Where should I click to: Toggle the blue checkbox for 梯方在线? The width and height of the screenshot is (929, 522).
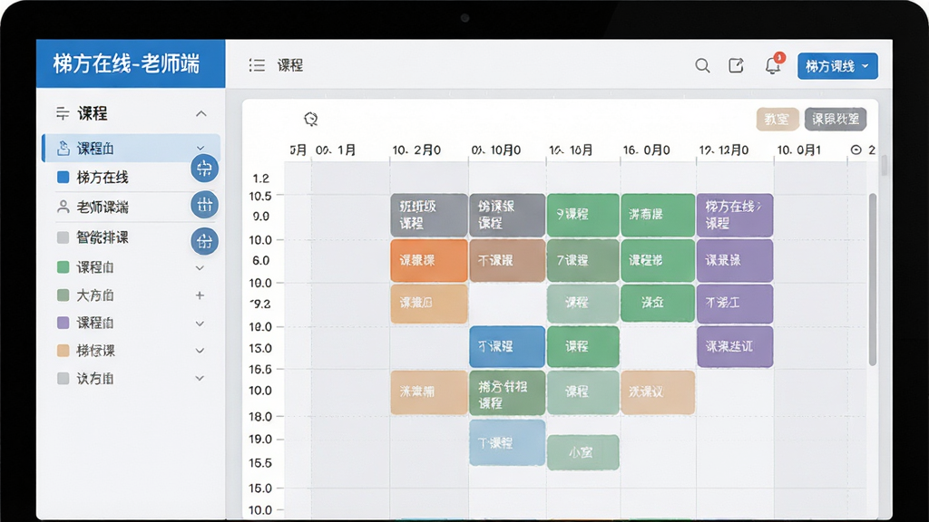coord(63,177)
